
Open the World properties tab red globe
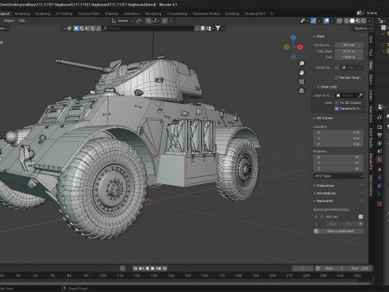point(379,160)
